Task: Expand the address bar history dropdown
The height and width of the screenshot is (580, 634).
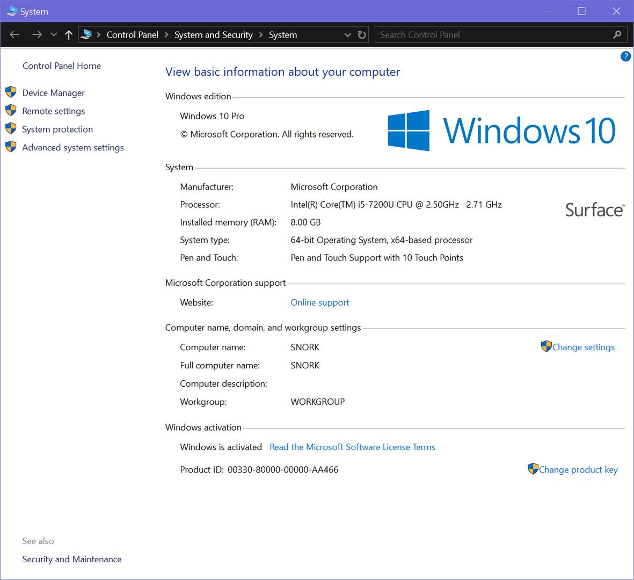Action: coord(347,35)
